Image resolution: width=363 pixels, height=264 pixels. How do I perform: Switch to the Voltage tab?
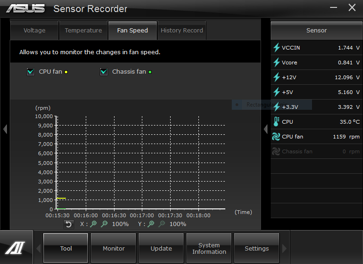[34, 30]
